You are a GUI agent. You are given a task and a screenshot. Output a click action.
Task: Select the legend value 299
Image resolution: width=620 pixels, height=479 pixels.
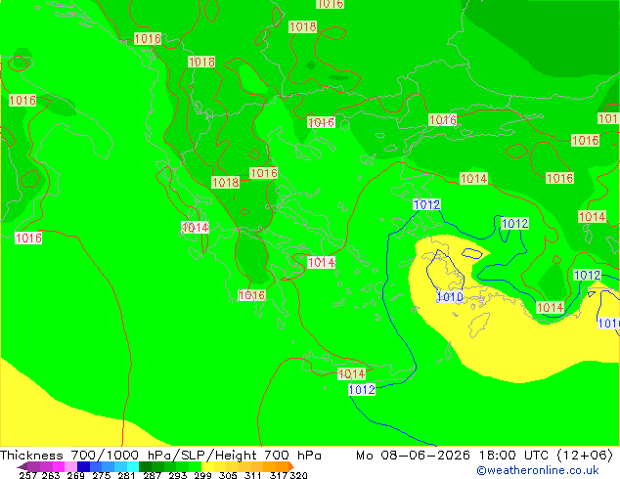pos(202,475)
